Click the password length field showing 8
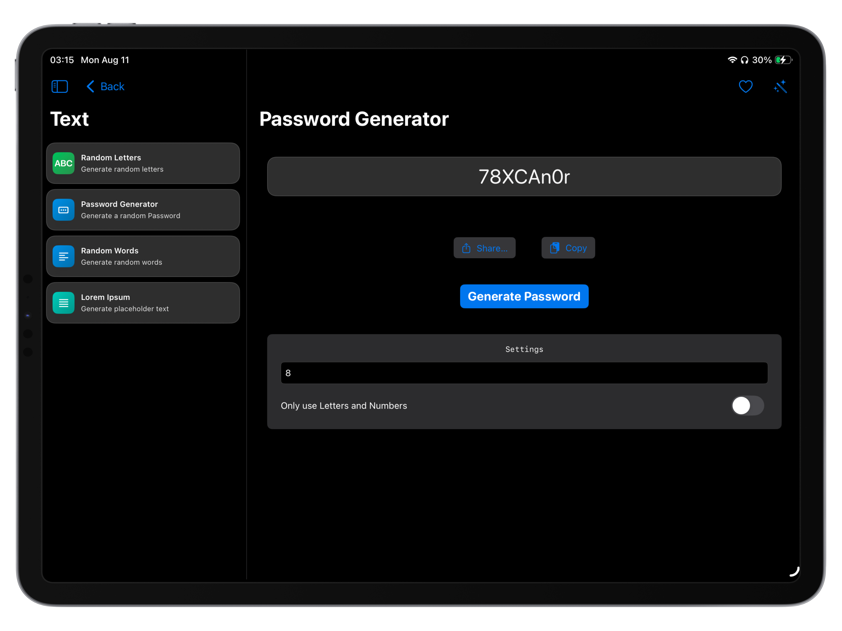The image size is (842, 631). (x=524, y=373)
